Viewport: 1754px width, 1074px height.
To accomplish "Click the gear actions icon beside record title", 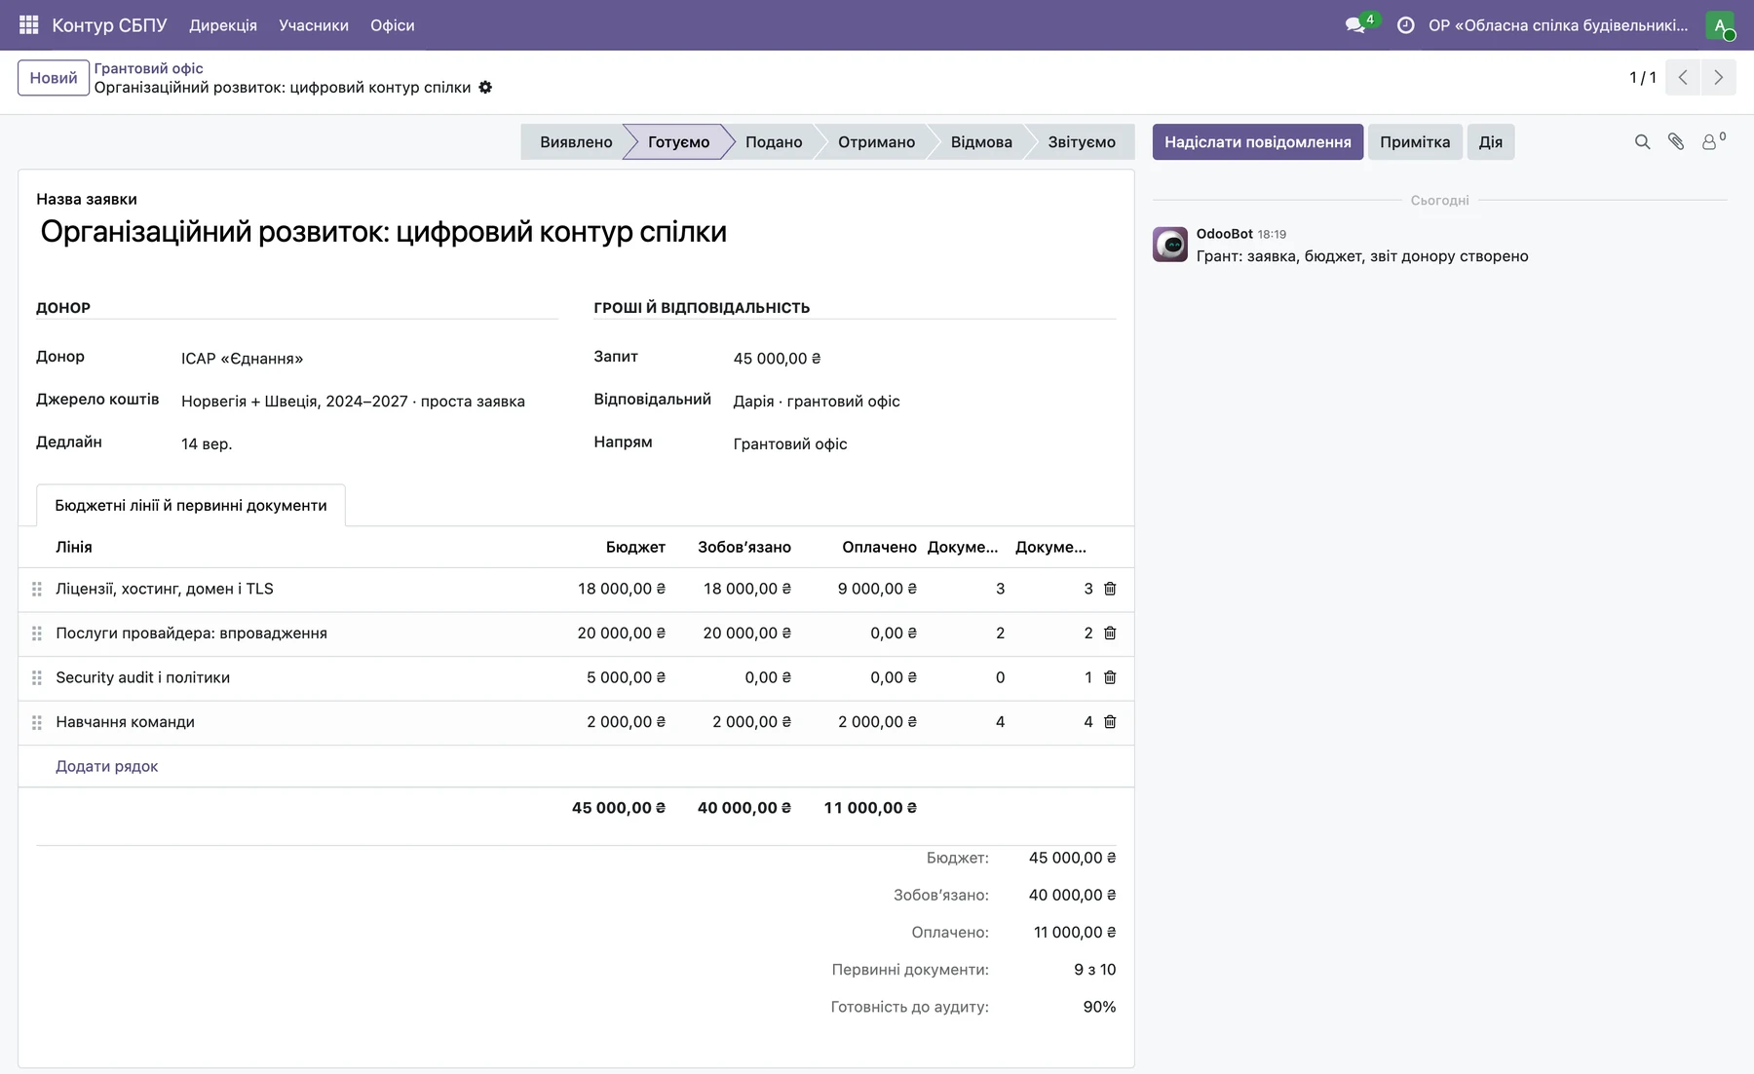I will click(485, 88).
